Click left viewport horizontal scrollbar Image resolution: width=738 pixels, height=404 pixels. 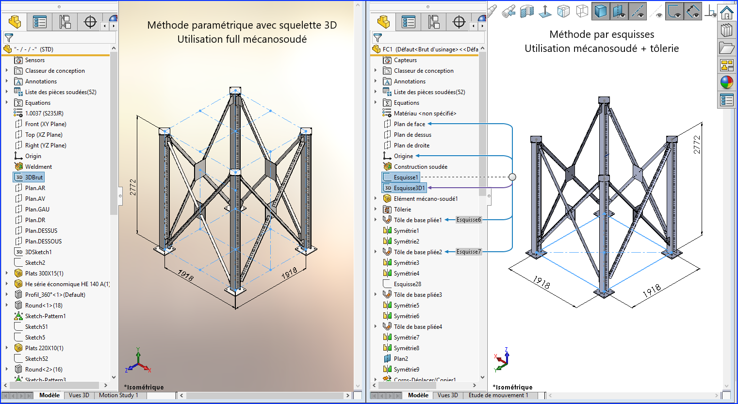(x=265, y=396)
